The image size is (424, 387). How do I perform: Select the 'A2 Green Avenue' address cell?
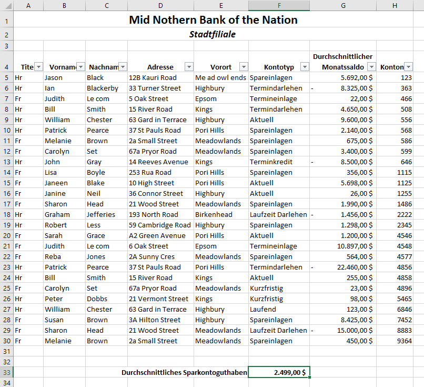pyautogui.click(x=160, y=235)
